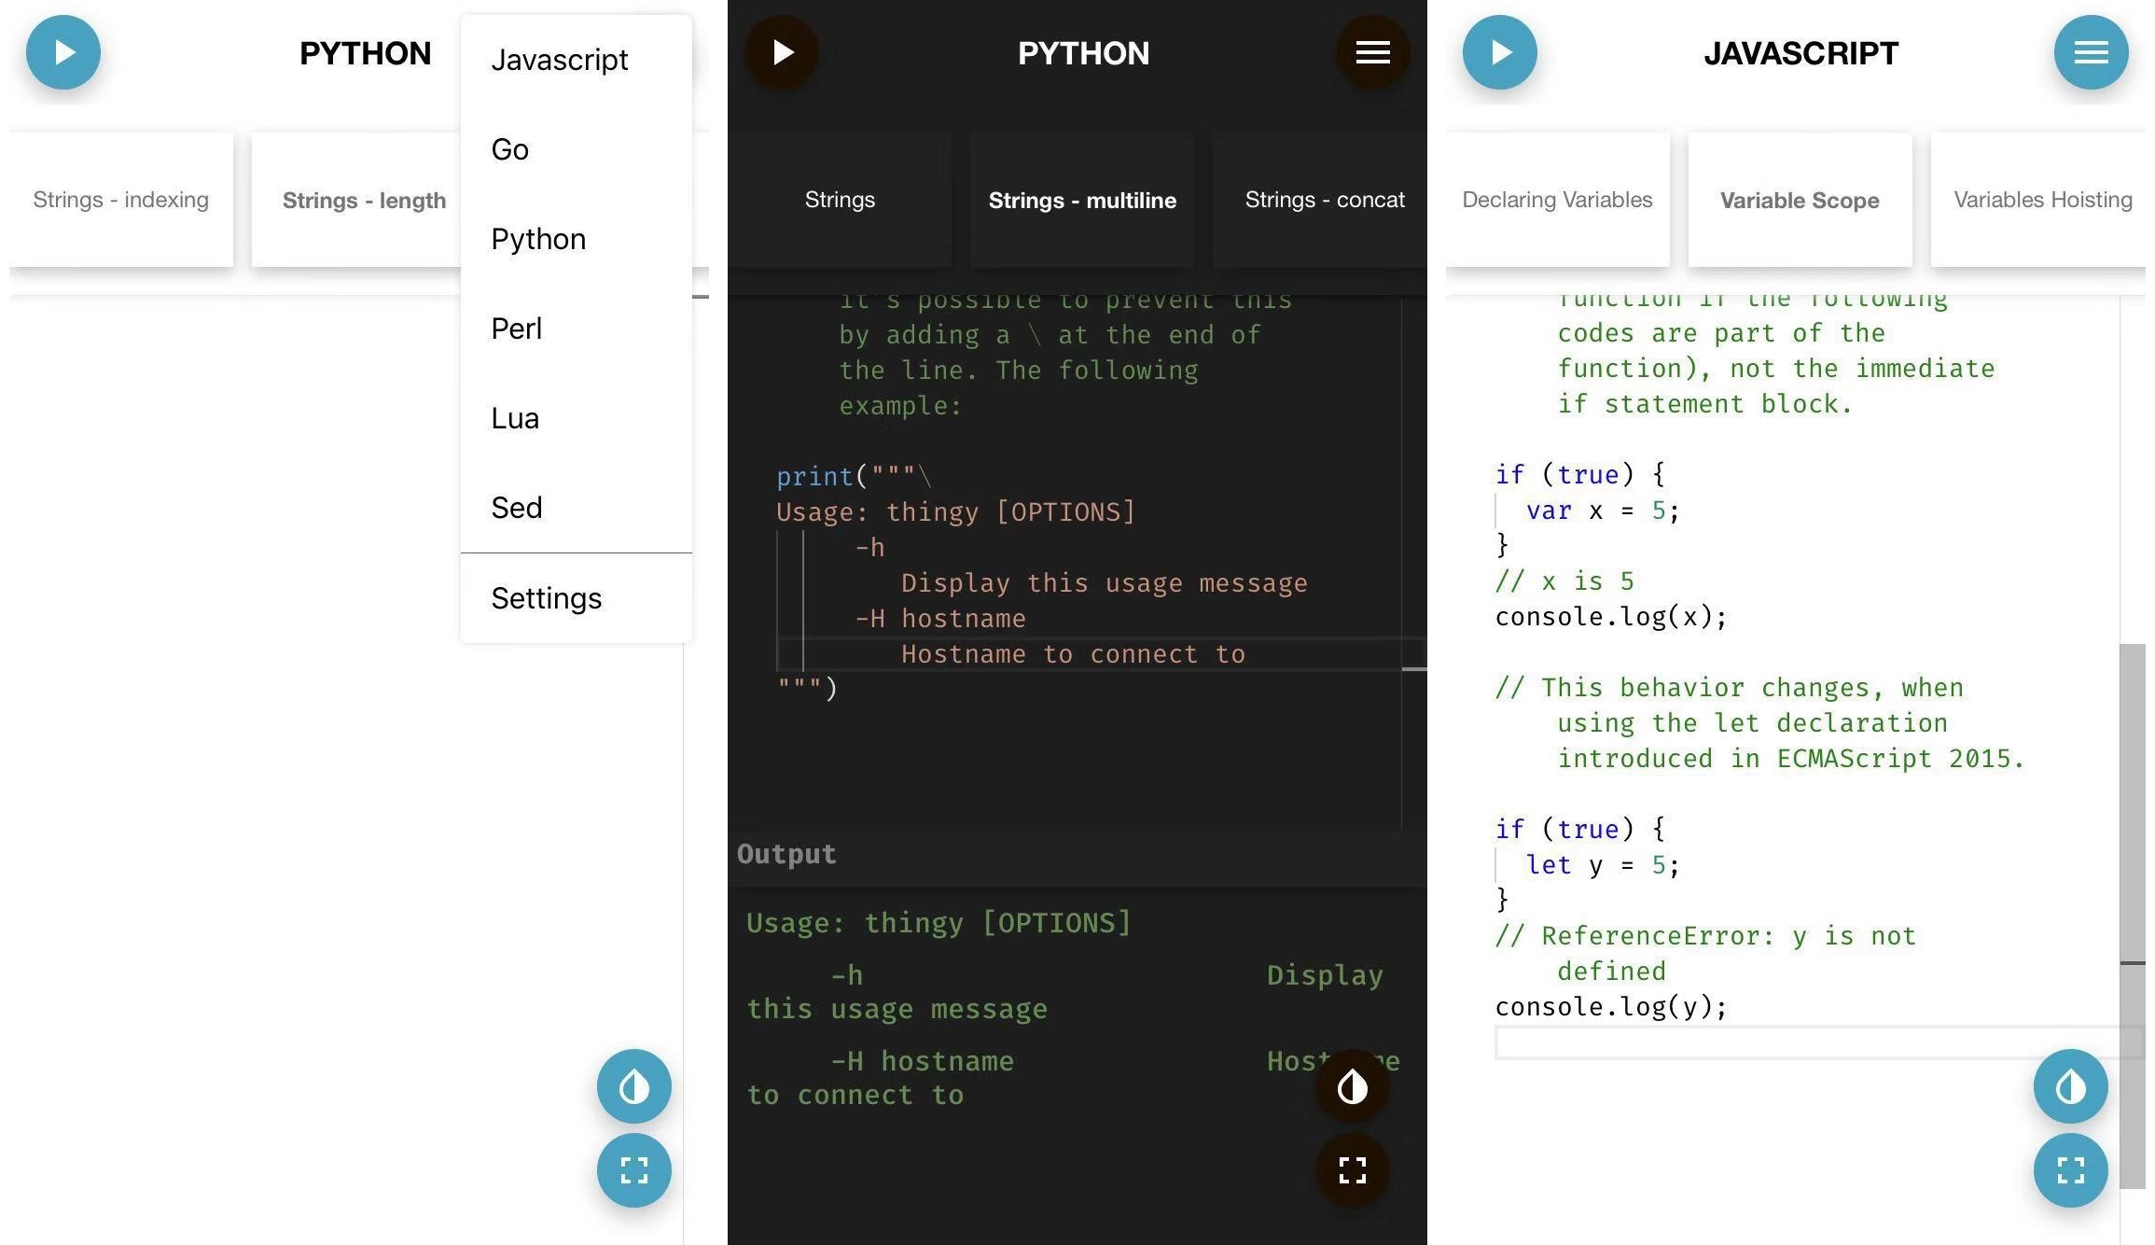The image size is (2155, 1245).
Task: Click the console.log(y); line
Action: [1611, 1006]
